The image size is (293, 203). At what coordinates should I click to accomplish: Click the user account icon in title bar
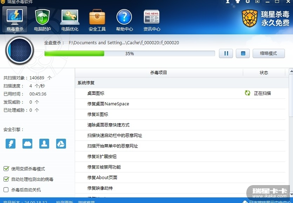(228, 2)
